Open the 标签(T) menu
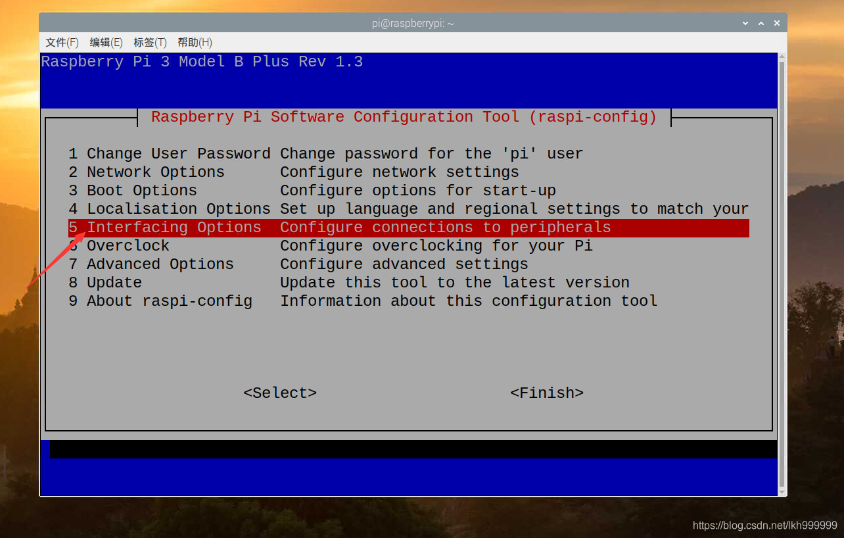Viewport: 844px width, 538px height. click(x=150, y=42)
